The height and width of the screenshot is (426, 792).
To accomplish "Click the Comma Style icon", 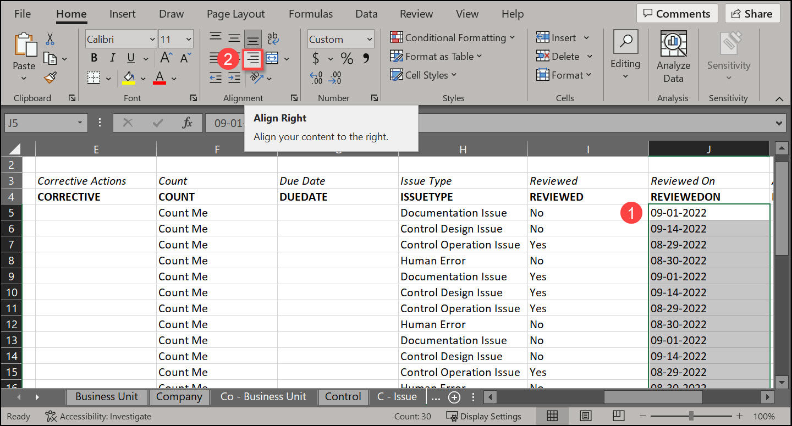I will (x=366, y=58).
